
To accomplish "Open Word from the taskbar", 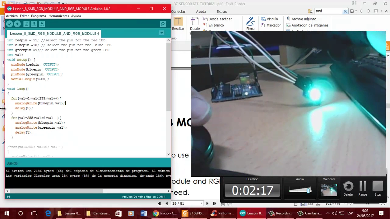I will click(x=144, y=213).
